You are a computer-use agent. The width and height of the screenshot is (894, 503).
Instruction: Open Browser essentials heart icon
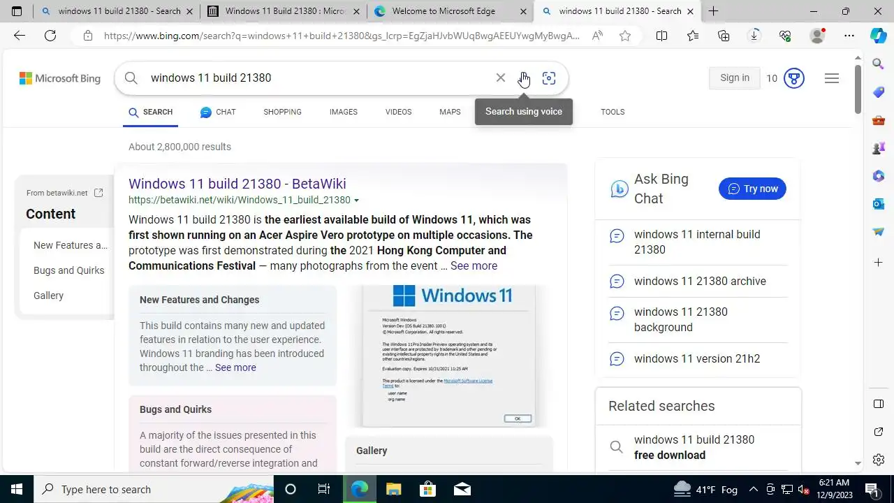(x=785, y=36)
